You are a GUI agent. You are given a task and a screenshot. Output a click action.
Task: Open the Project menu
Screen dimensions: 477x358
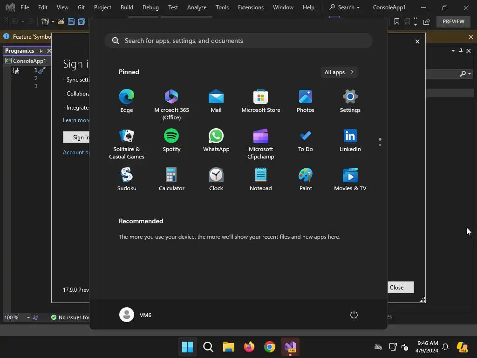point(102,7)
